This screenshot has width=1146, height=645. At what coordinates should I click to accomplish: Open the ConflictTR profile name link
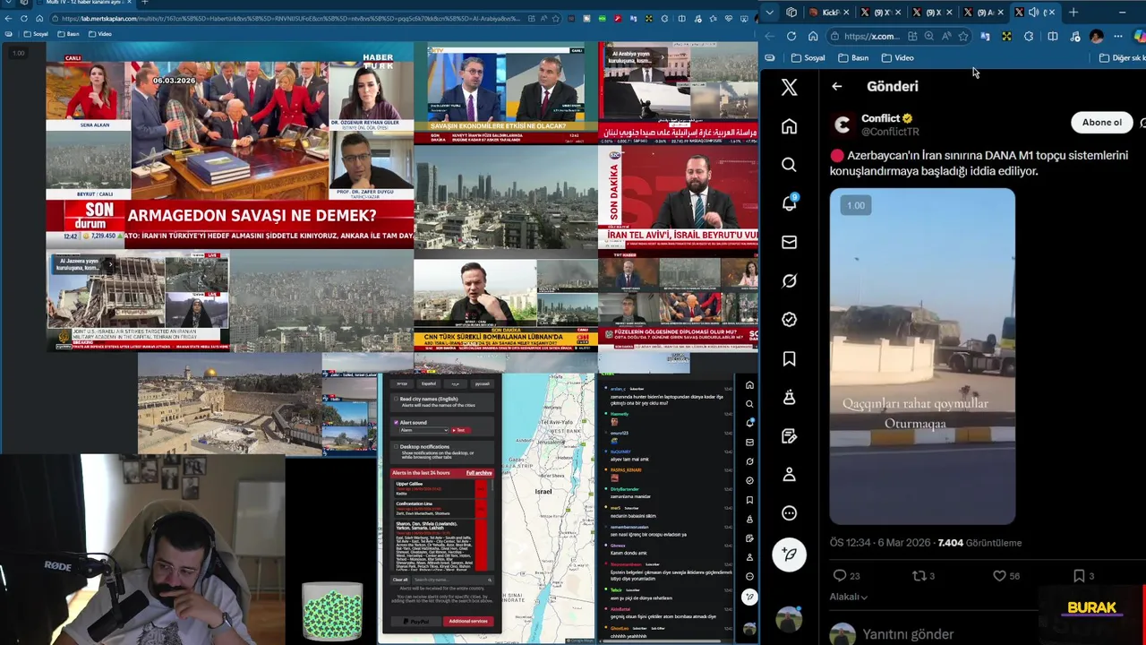[880, 118]
